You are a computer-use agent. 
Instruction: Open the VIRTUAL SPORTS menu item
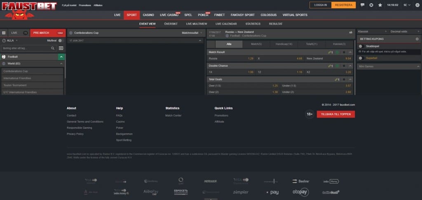[x=295, y=15]
